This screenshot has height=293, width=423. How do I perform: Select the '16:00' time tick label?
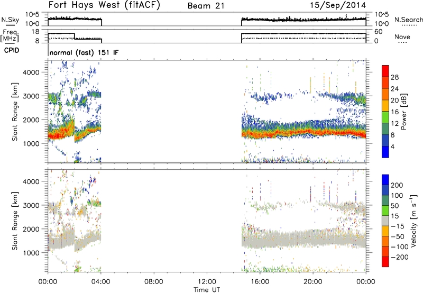(x=260, y=282)
